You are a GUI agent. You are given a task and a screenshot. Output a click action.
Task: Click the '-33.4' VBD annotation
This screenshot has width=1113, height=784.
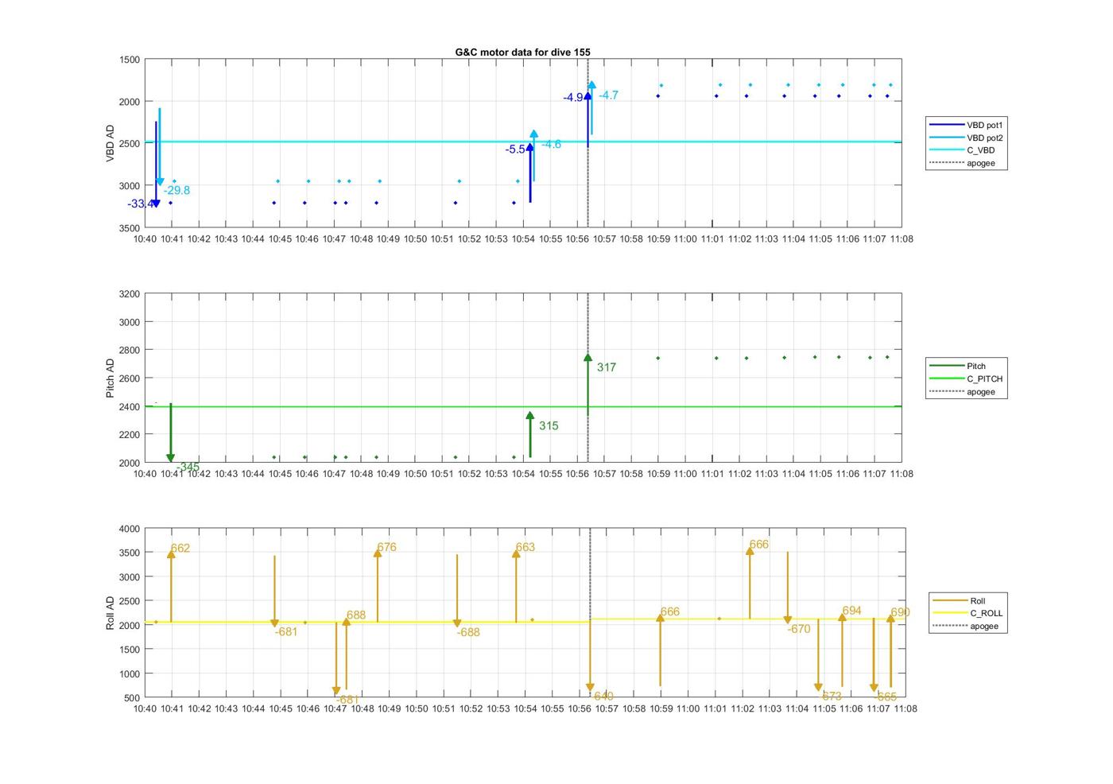140,204
